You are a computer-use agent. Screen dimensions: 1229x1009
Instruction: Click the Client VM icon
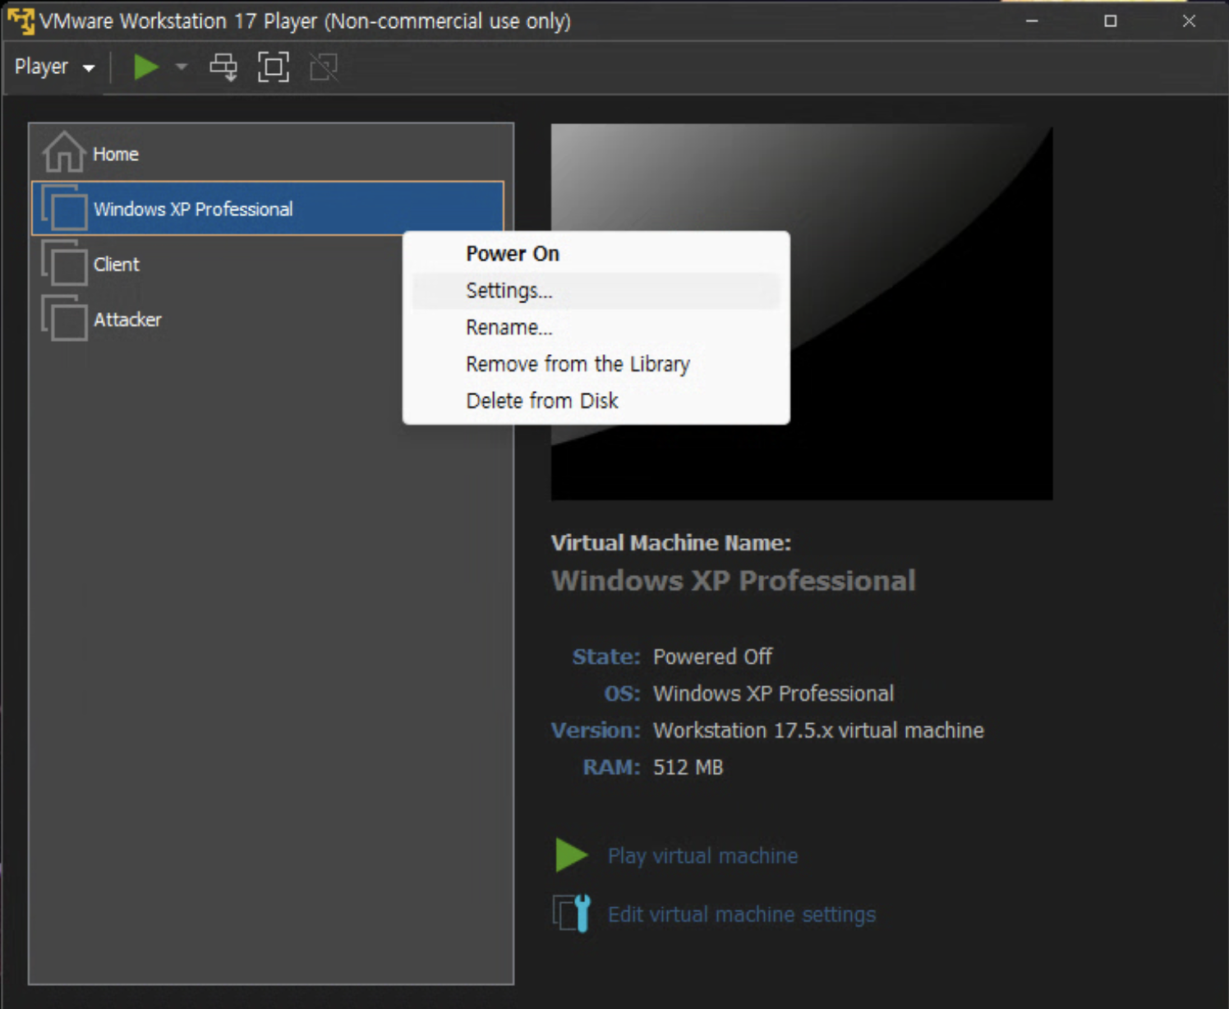[x=64, y=263]
